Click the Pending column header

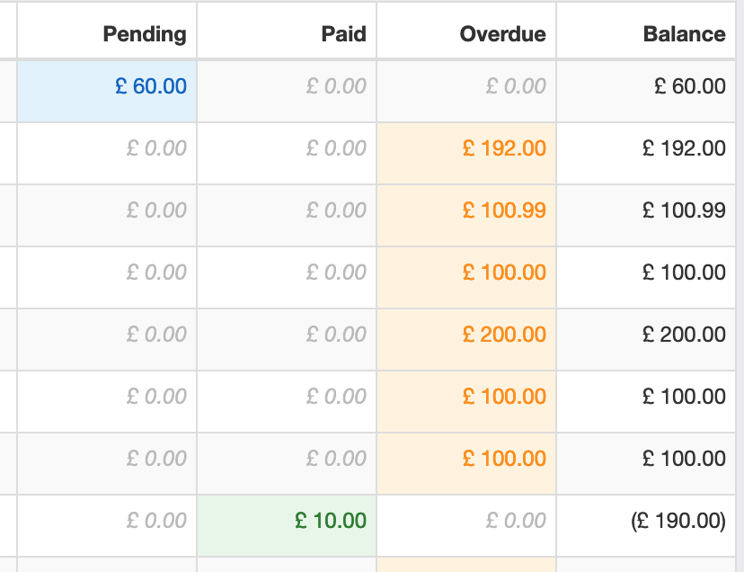point(145,34)
